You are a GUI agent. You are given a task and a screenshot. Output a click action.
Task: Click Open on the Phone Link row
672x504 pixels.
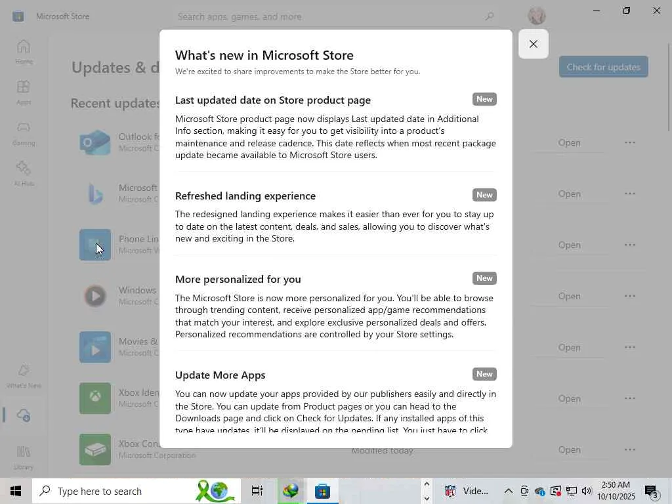click(569, 245)
